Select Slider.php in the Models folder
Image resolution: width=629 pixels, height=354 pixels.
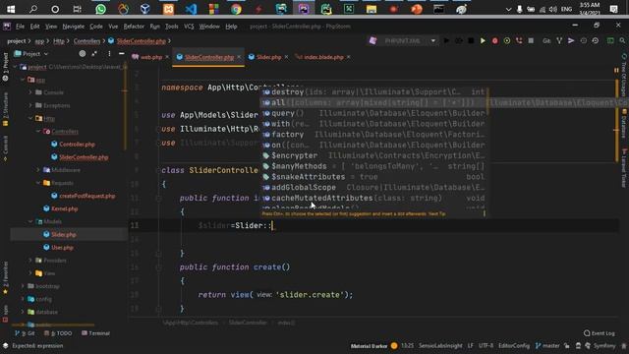point(63,234)
